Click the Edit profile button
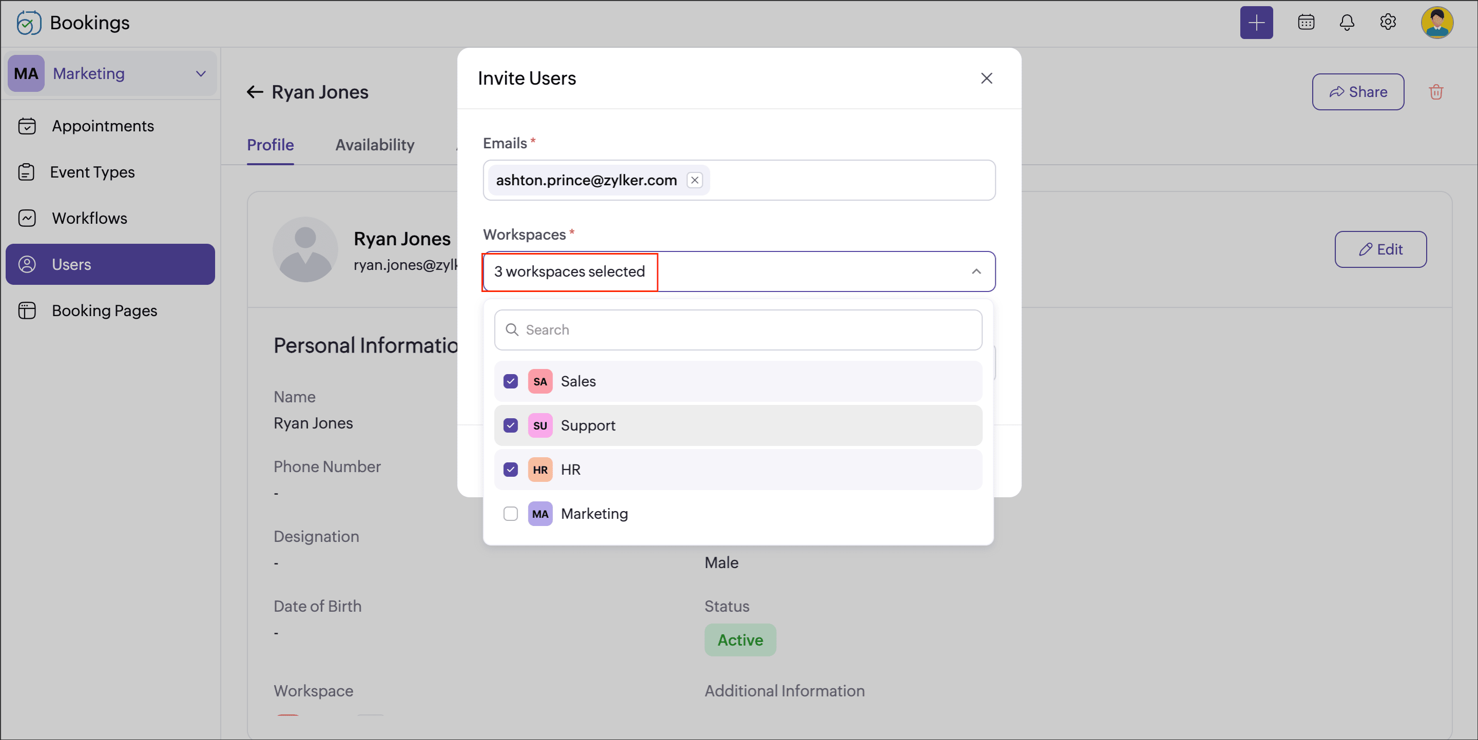This screenshot has width=1478, height=740. pyautogui.click(x=1380, y=249)
